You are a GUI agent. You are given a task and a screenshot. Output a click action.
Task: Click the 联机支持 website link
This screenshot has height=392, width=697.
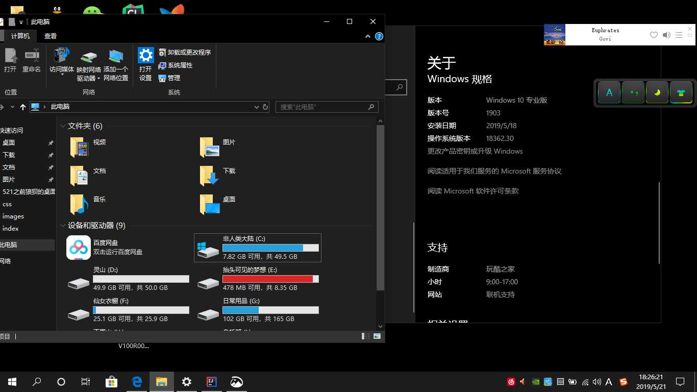tap(501, 295)
